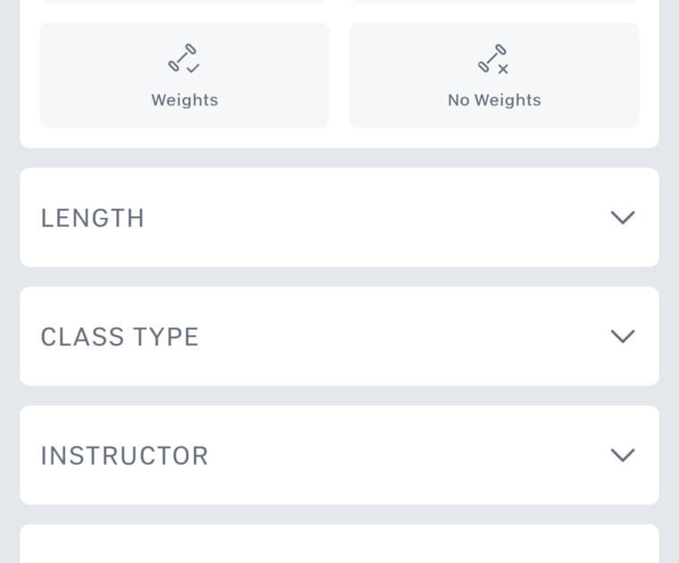Click the dumbbell X No Weights icon
This screenshot has width=679, height=563.
click(x=492, y=58)
